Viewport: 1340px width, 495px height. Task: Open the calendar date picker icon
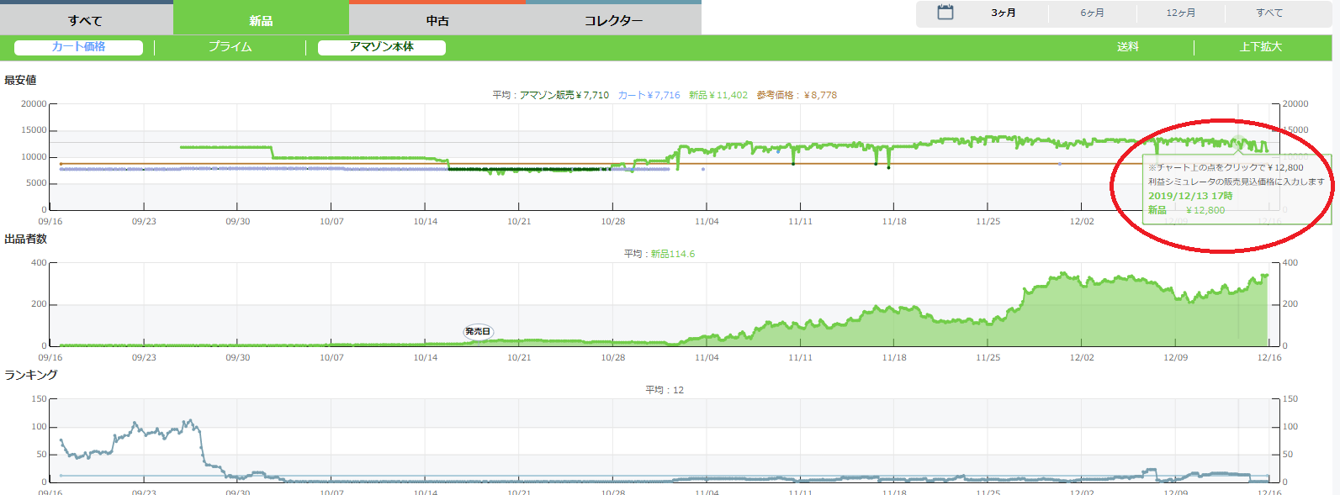pyautogui.click(x=945, y=13)
